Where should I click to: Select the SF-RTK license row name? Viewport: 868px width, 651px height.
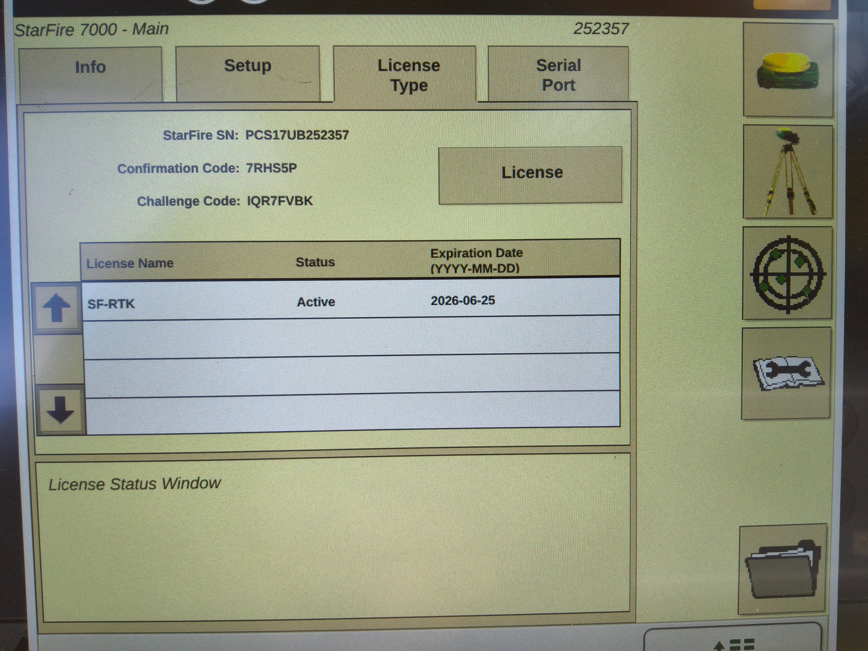(x=111, y=304)
